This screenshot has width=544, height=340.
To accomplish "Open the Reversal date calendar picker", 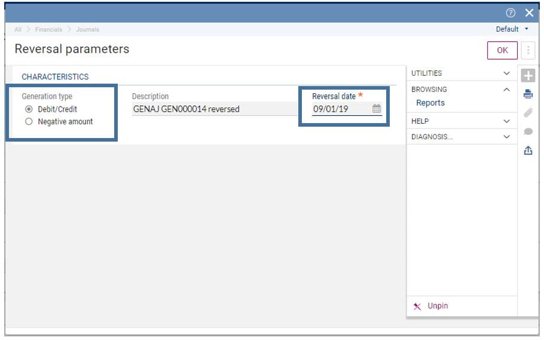I will [x=377, y=109].
